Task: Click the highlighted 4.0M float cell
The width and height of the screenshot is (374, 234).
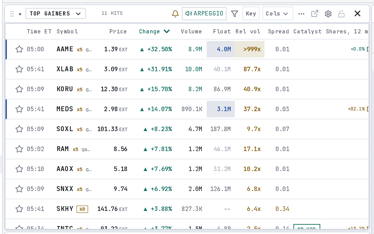Action: coord(221,49)
